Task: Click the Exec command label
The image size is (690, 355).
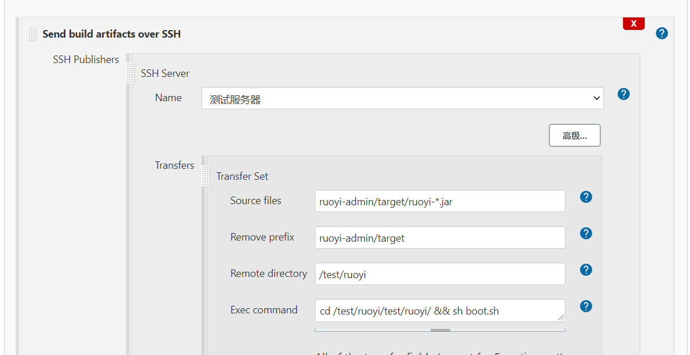Action: tap(264, 310)
